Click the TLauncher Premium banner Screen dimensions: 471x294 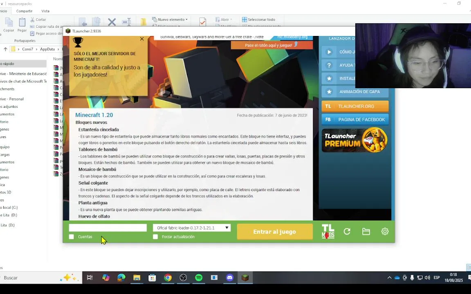[x=355, y=140]
